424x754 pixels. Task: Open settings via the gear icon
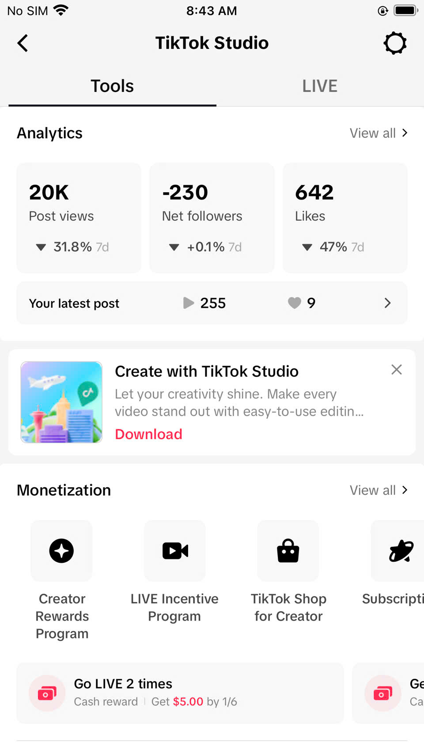[x=395, y=43]
